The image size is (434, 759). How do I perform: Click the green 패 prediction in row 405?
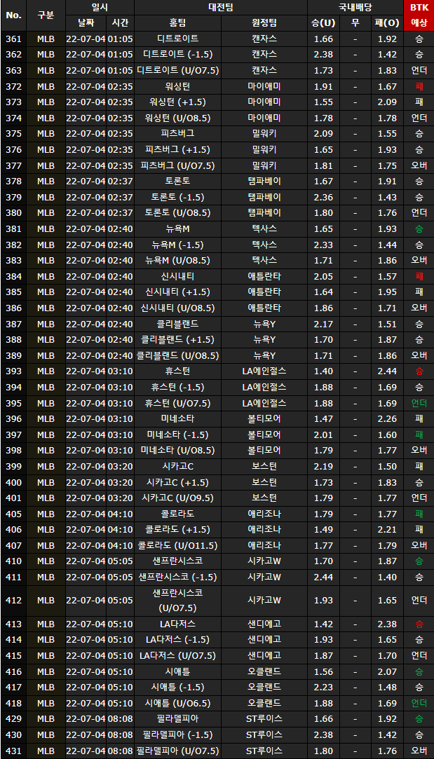pyautogui.click(x=419, y=513)
